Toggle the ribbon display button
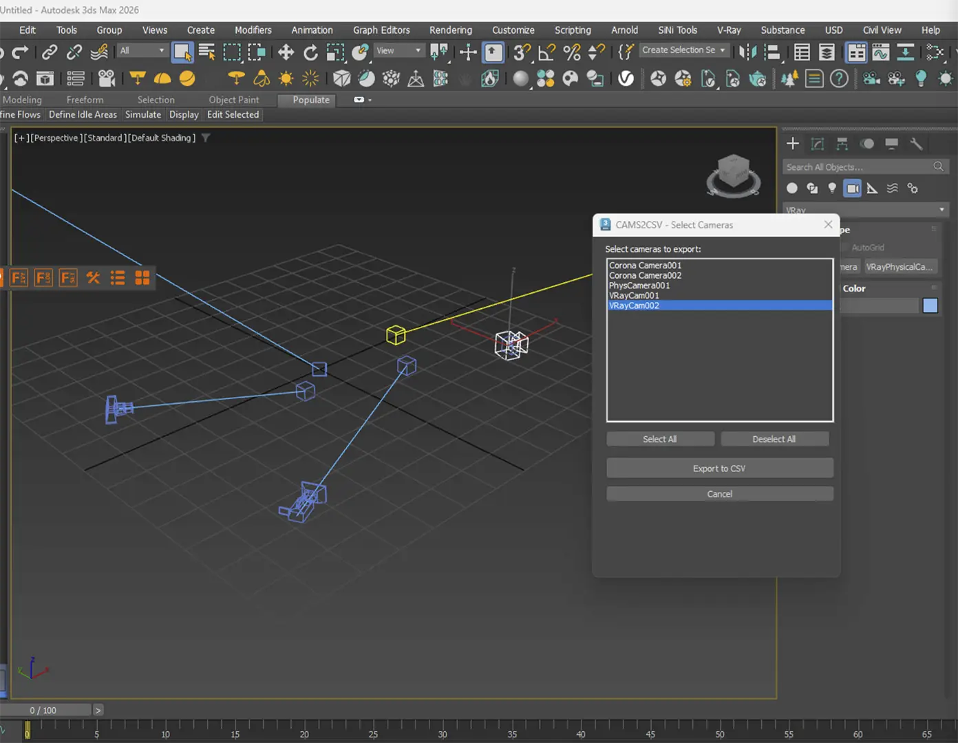958x743 pixels. click(856, 52)
